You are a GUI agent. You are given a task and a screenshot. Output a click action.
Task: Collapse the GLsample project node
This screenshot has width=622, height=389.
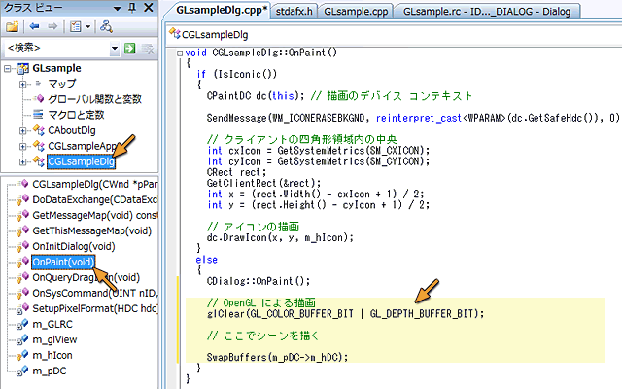(8, 69)
